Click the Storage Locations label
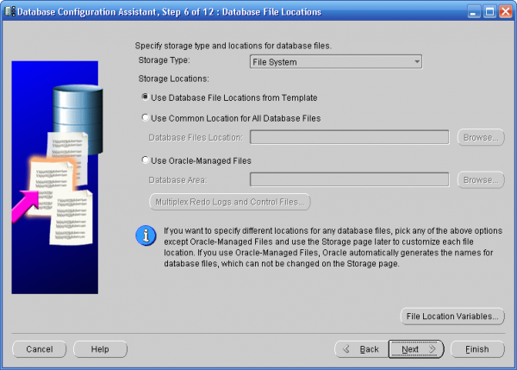 (x=174, y=78)
